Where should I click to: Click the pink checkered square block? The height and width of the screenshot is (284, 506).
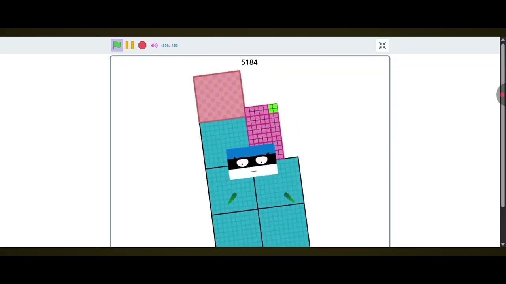point(219,96)
